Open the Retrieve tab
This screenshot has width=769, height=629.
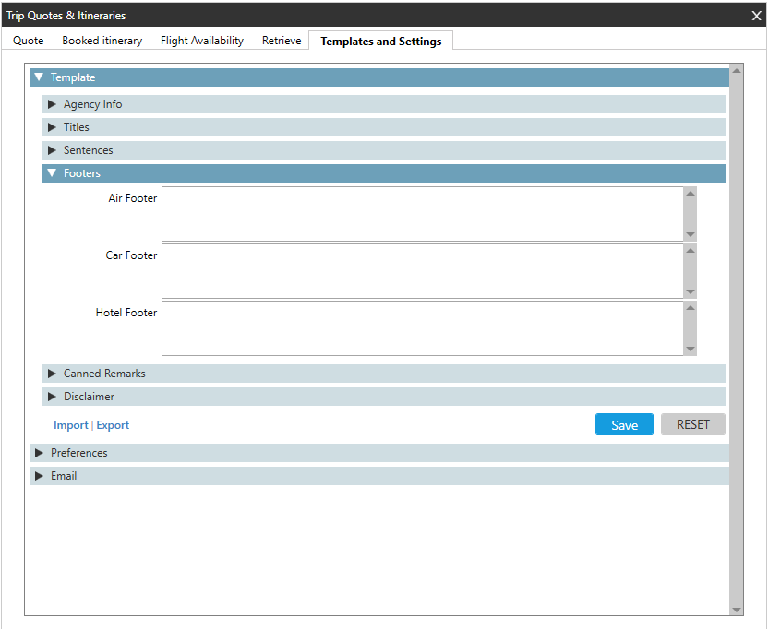pos(282,41)
